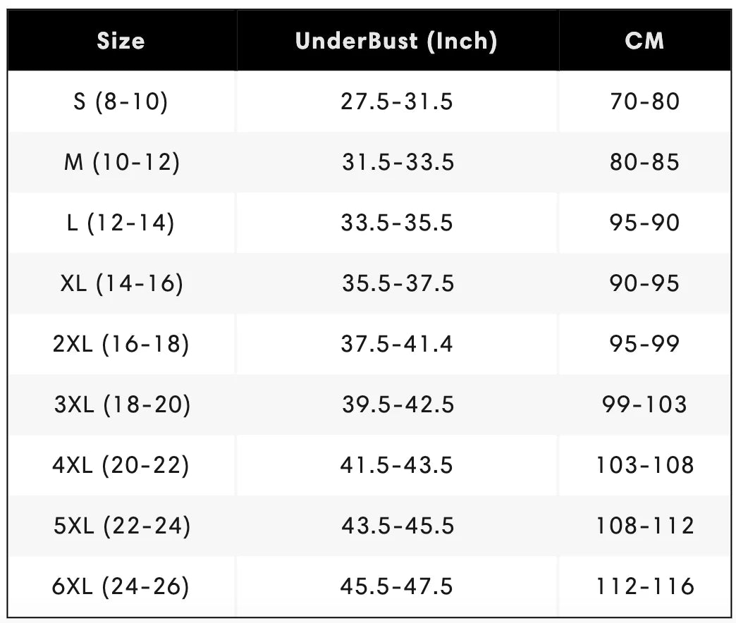Select the M (10-12) size cell
Viewport: 736px width, 623px height.
tap(122, 162)
